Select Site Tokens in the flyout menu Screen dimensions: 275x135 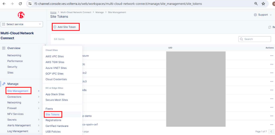click(x=53, y=115)
